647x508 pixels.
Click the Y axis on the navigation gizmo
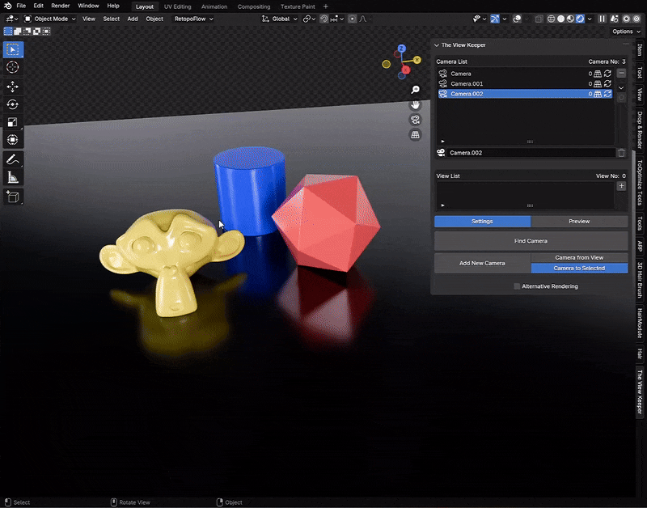coord(417,60)
